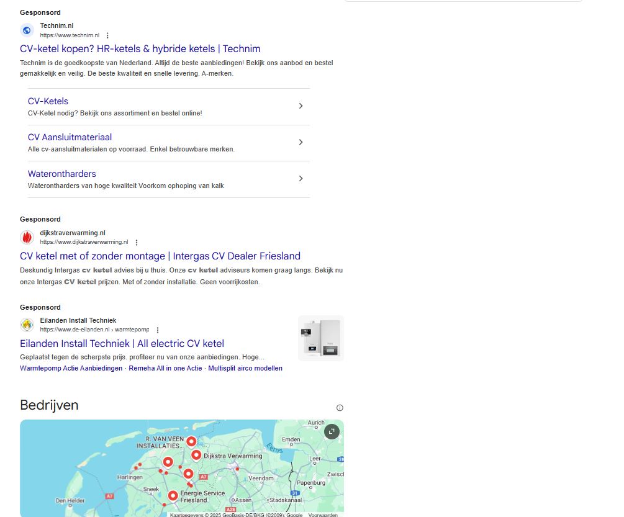Click Emden label on the map
This screenshot has height=517, width=624.
point(291,439)
